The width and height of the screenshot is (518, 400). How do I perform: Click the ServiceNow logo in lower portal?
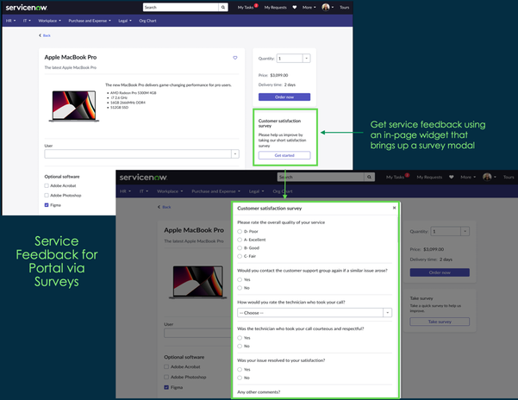tap(143, 178)
